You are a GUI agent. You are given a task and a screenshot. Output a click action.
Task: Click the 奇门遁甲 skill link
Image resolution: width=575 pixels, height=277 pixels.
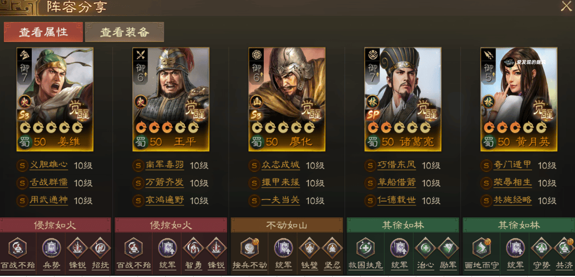pyautogui.click(x=512, y=165)
